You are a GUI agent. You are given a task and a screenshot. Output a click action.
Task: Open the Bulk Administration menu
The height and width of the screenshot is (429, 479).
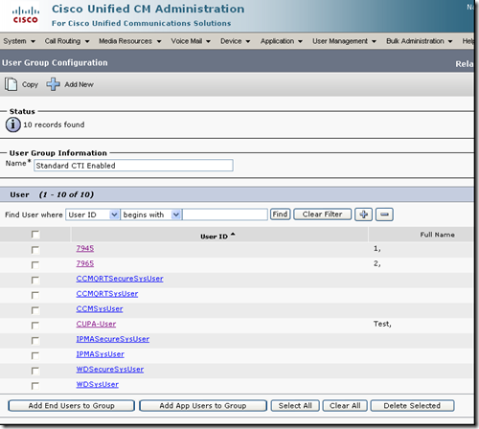click(x=420, y=41)
